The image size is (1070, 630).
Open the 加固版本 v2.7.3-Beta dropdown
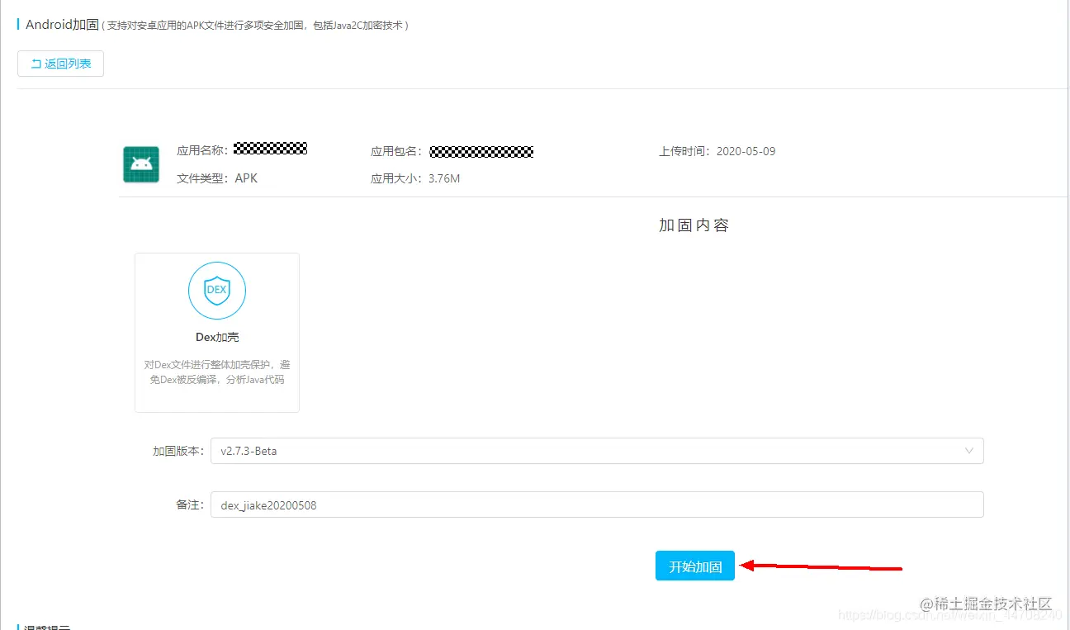[x=597, y=451]
